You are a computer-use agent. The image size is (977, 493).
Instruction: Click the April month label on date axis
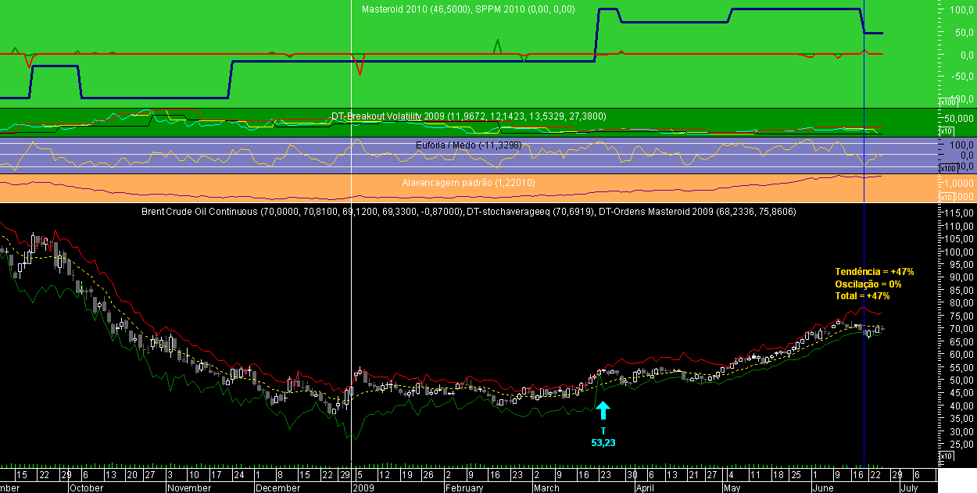point(645,488)
